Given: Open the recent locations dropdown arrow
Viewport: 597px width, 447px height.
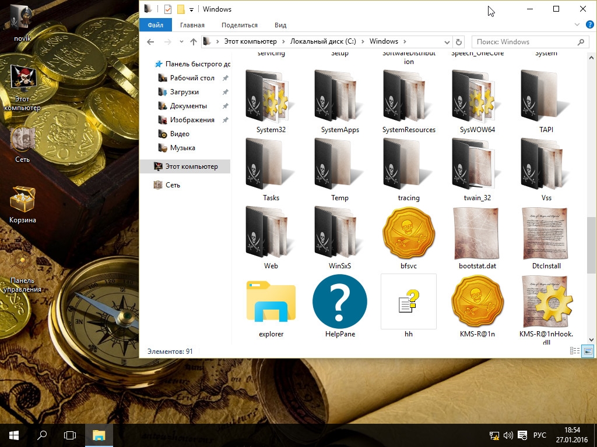Looking at the screenshot, I should [181, 42].
